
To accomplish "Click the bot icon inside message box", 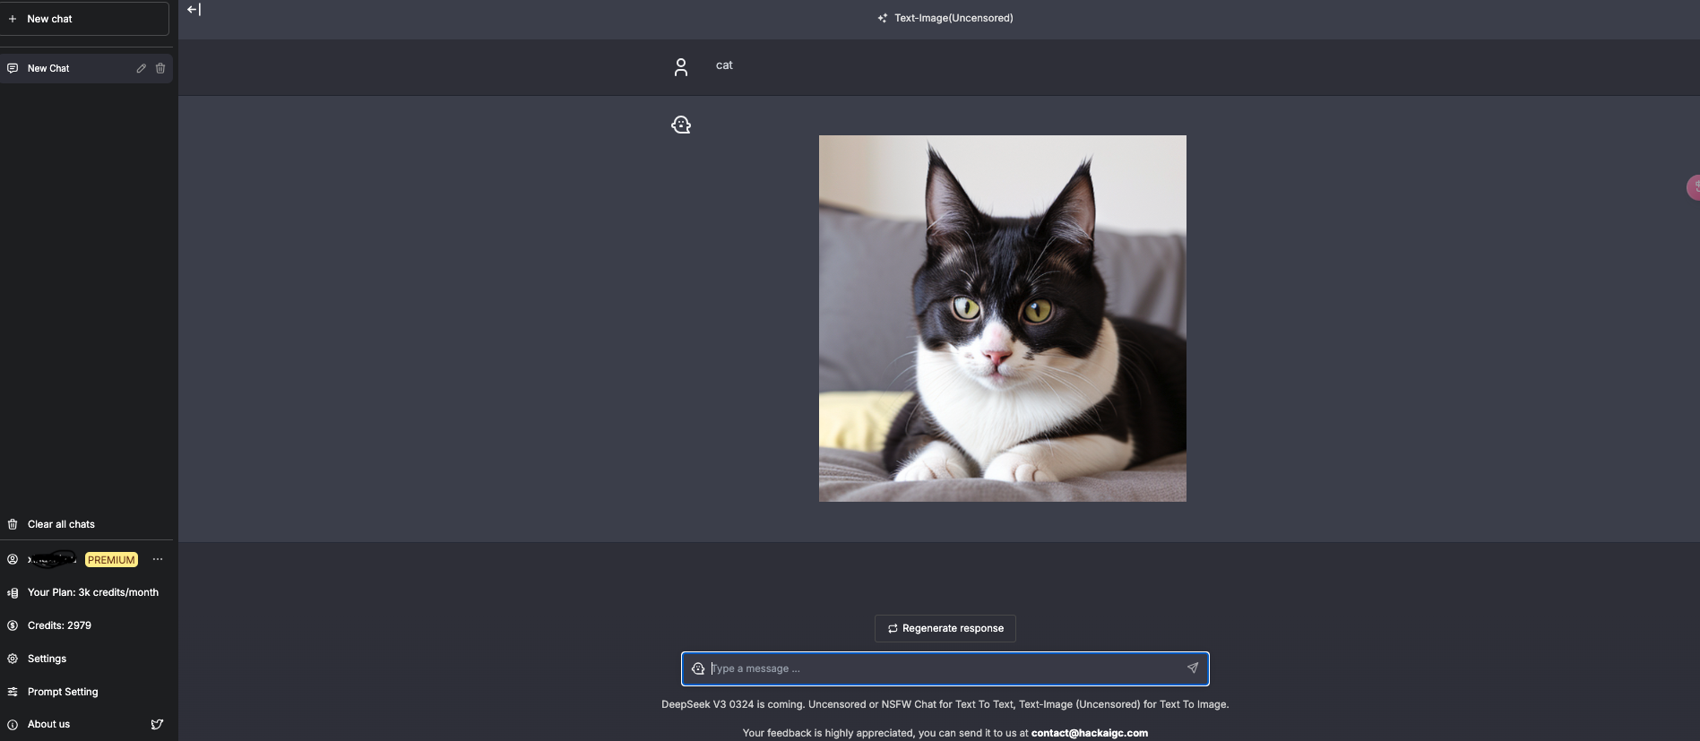I will [x=698, y=668].
